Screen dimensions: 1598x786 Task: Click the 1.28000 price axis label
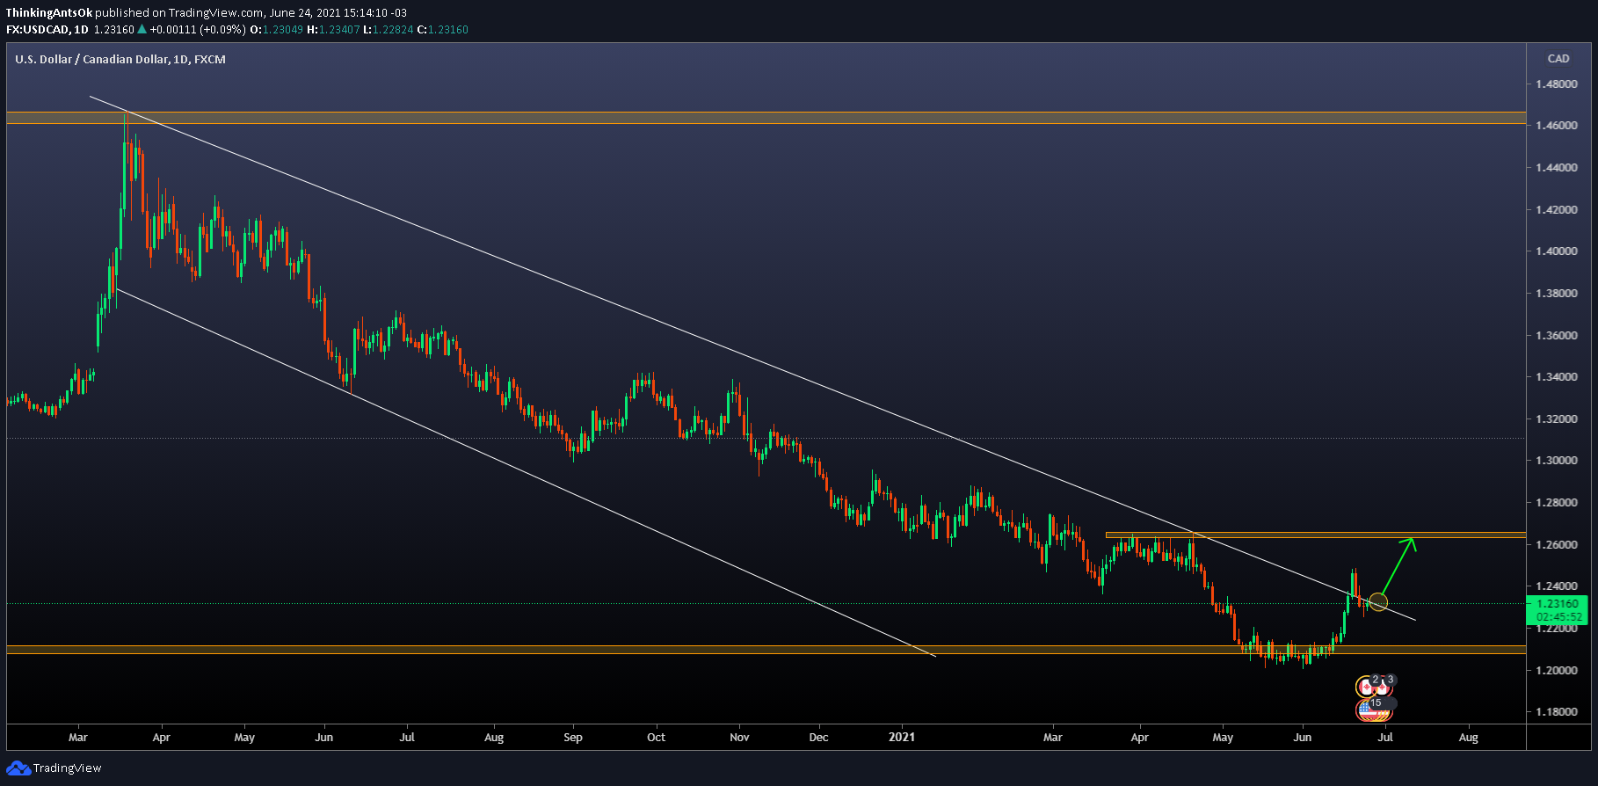click(1556, 503)
